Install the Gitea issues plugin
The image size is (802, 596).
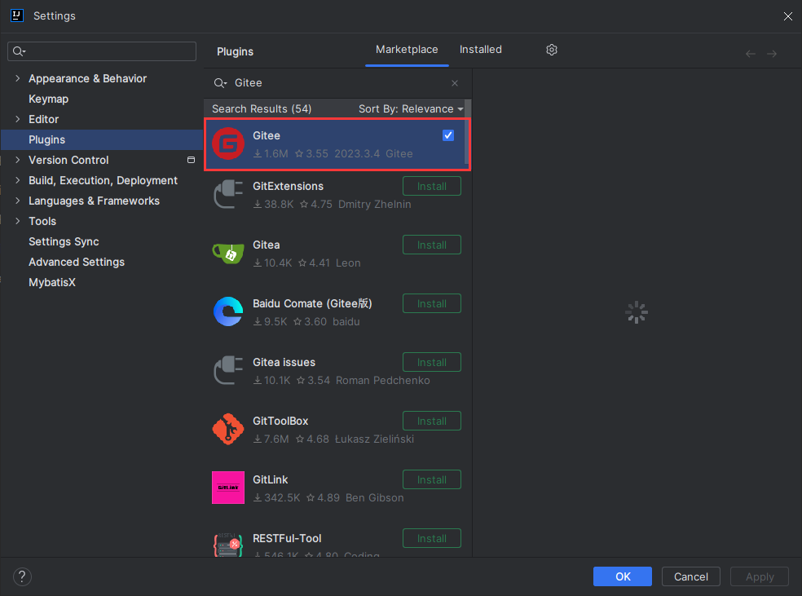(x=432, y=362)
